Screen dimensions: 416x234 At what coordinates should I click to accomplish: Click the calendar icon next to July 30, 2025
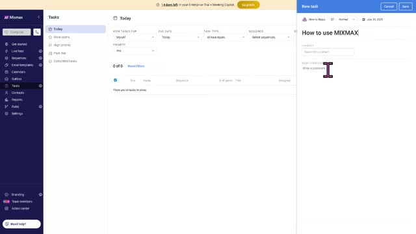click(363, 19)
